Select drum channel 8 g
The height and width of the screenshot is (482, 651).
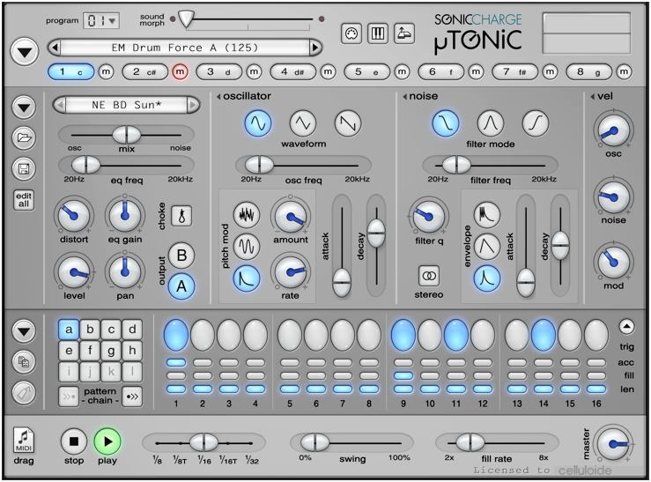click(x=588, y=72)
